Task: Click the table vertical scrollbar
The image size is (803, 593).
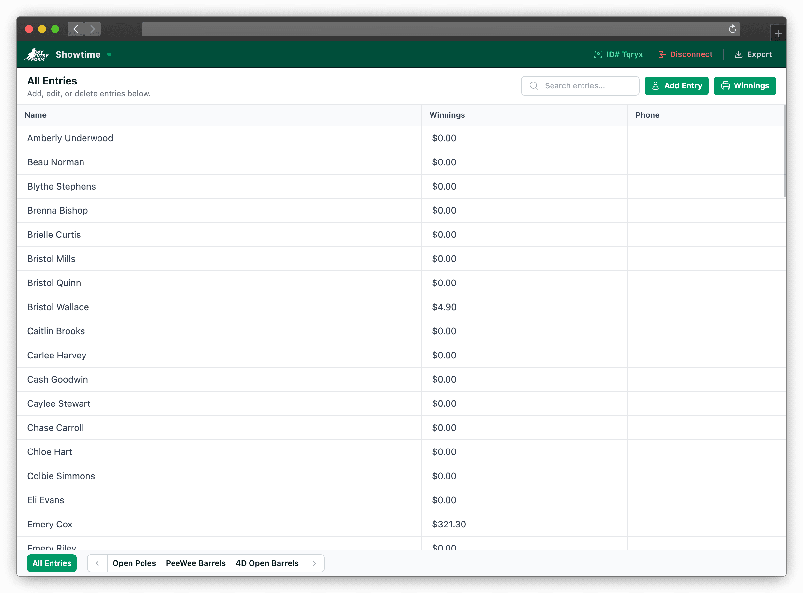Action: pyautogui.click(x=784, y=151)
